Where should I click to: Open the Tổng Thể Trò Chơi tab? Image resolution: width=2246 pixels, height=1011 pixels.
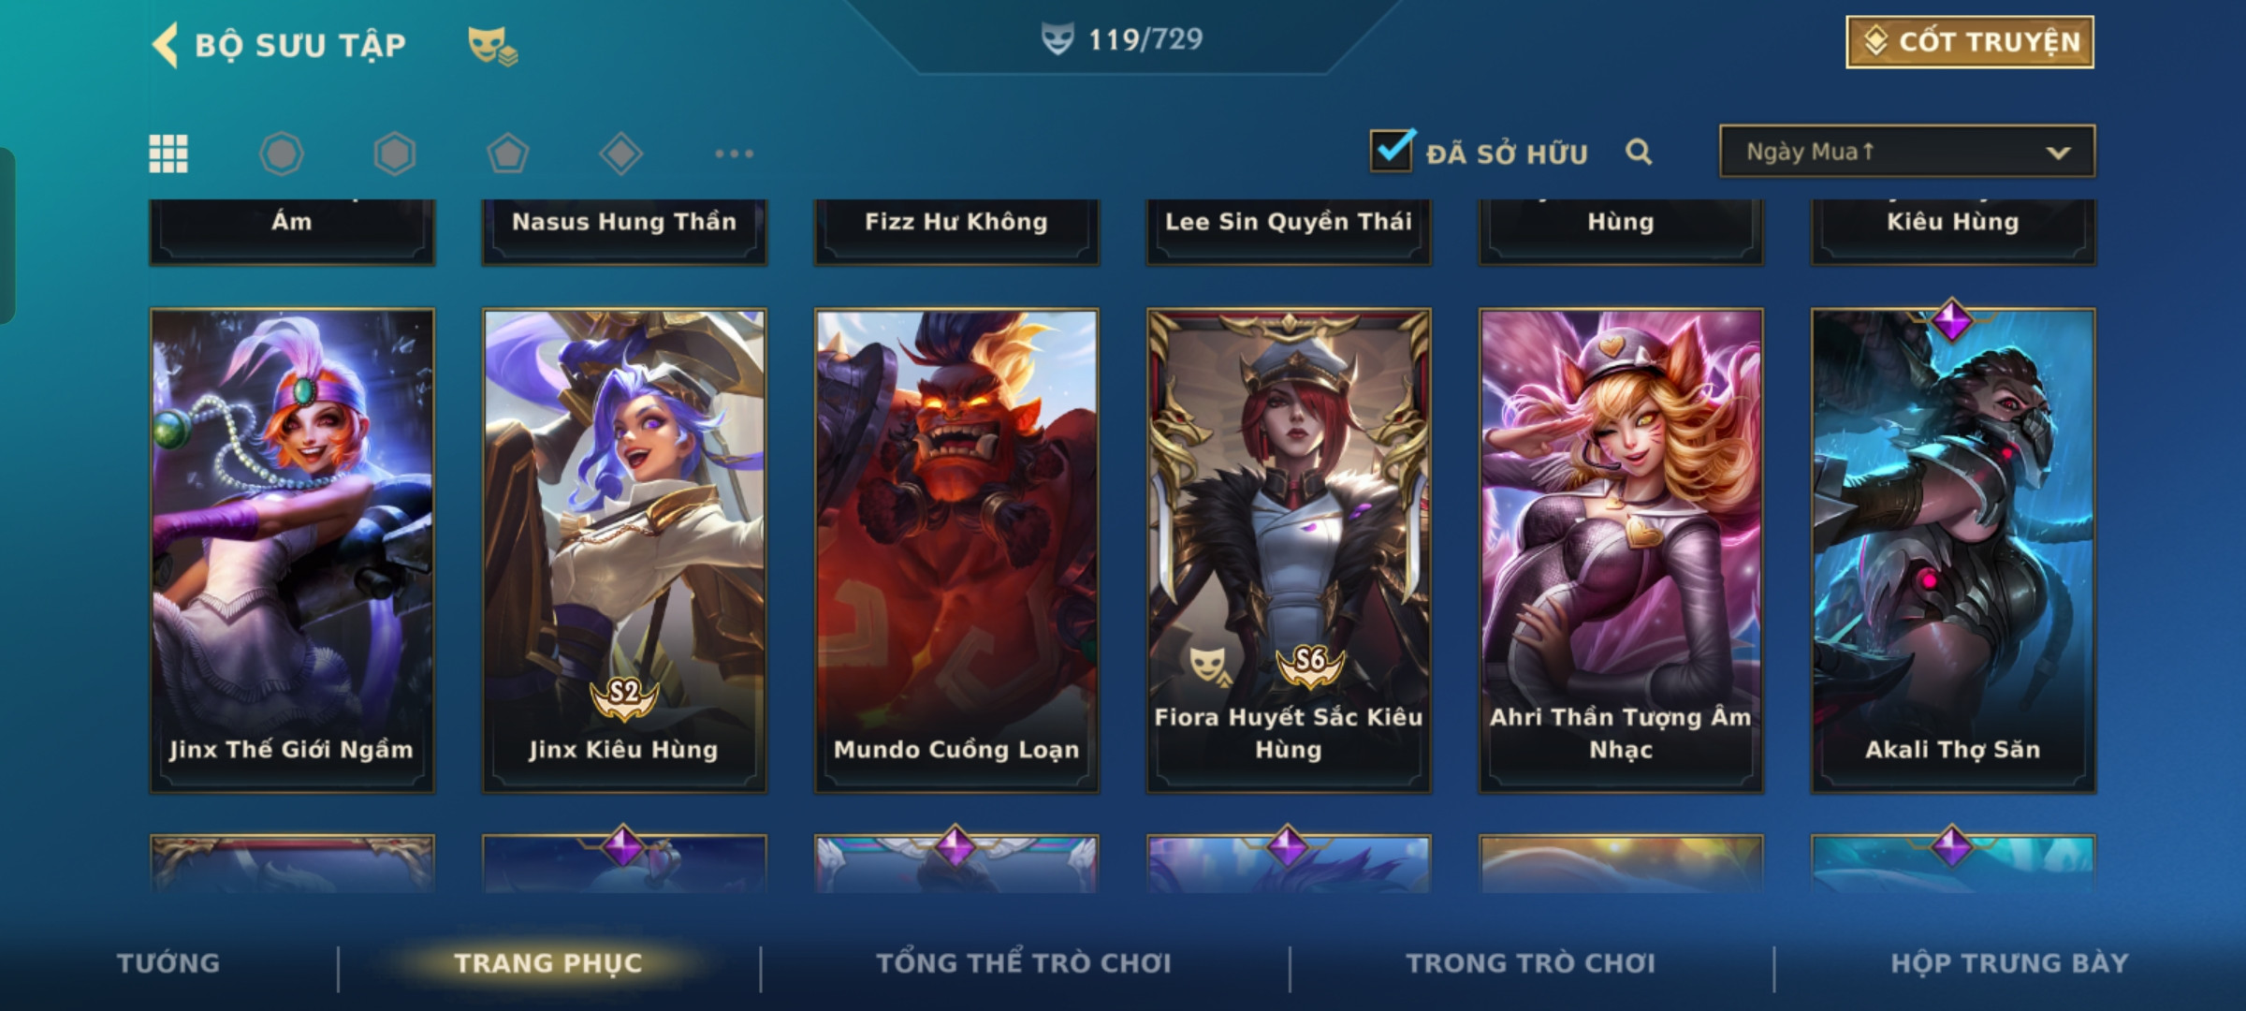tap(1024, 962)
